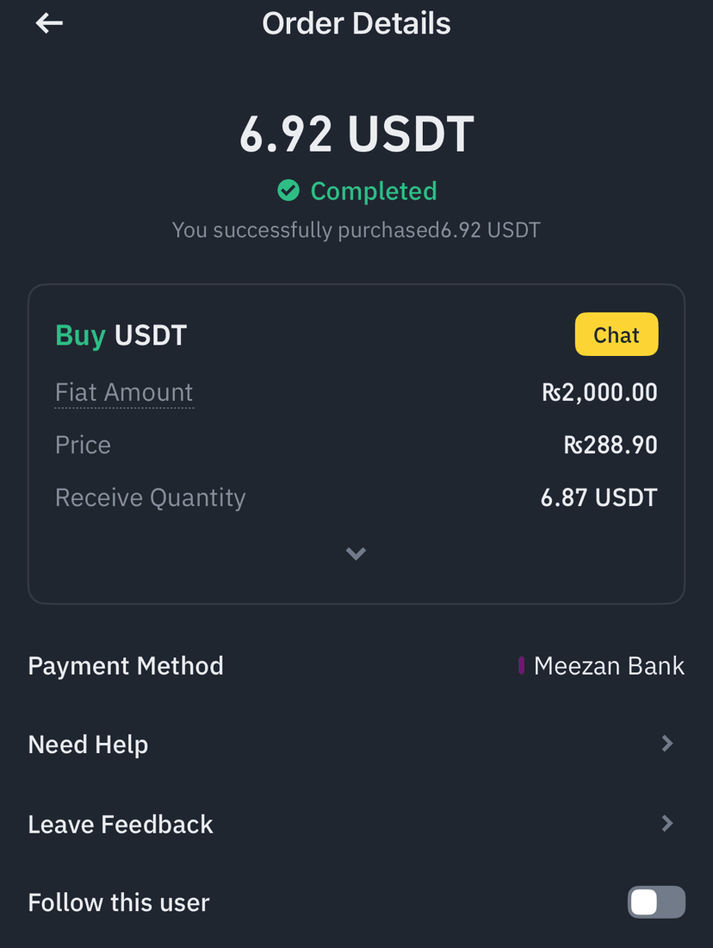Click the Need Help chevron arrow
The height and width of the screenshot is (948, 713).
pyautogui.click(x=667, y=744)
